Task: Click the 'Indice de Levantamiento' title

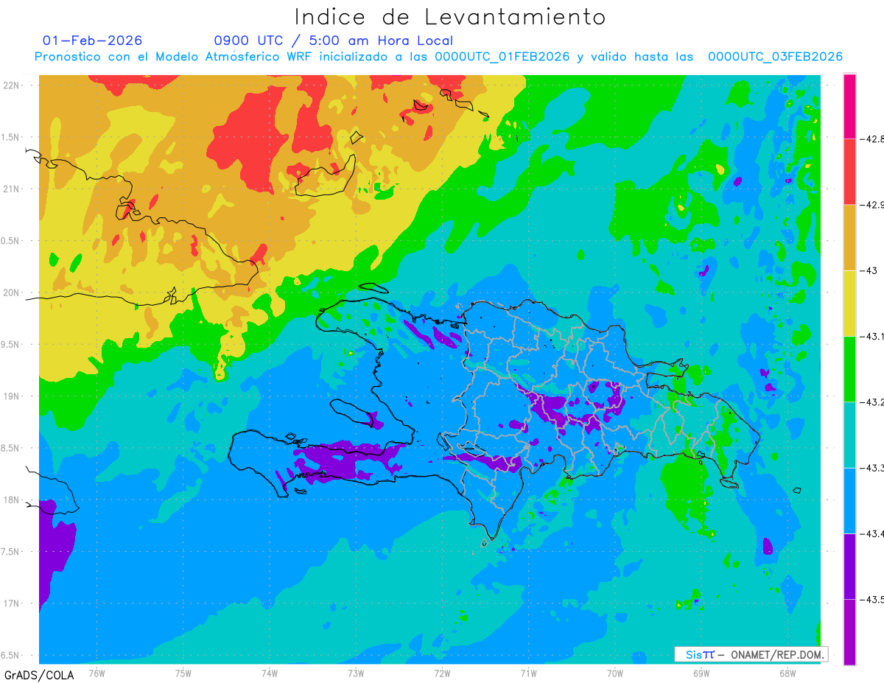Action: (450, 17)
